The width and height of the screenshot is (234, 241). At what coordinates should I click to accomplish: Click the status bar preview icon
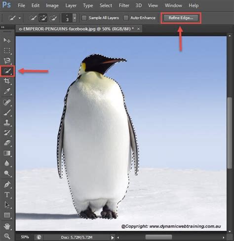coord(39,237)
